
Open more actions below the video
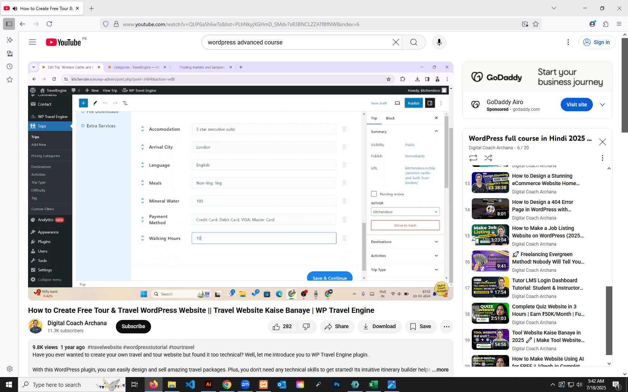point(446,327)
